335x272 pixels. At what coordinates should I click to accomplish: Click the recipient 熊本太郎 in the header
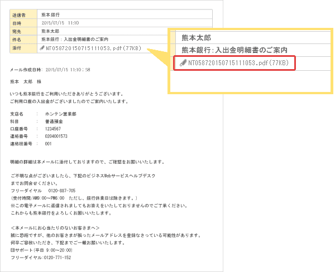(50, 31)
